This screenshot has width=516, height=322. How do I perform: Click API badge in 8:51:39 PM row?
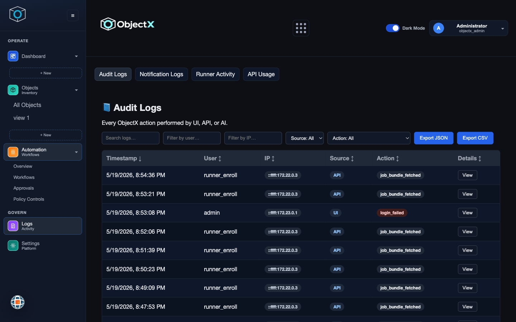click(x=337, y=250)
